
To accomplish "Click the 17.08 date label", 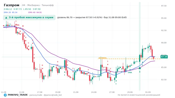I will point(40,92).
